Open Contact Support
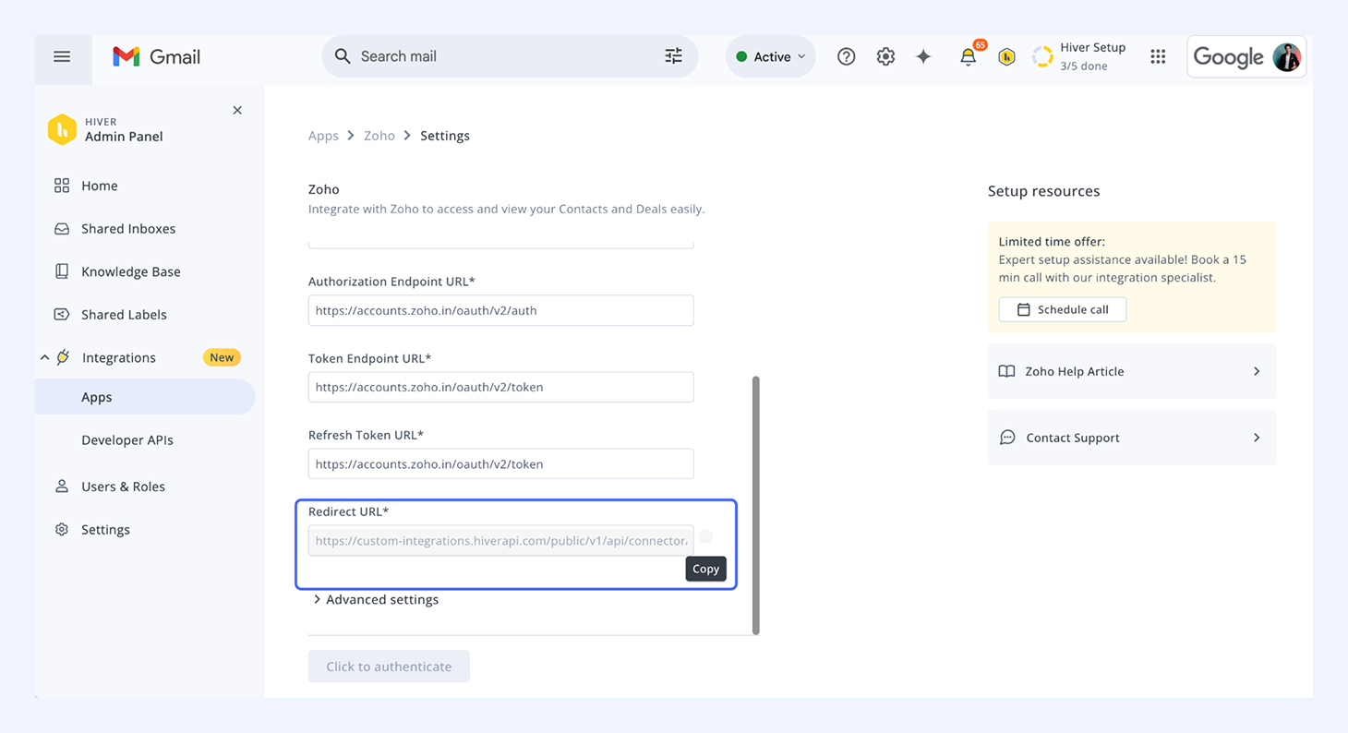The width and height of the screenshot is (1348, 733). [x=1132, y=438]
